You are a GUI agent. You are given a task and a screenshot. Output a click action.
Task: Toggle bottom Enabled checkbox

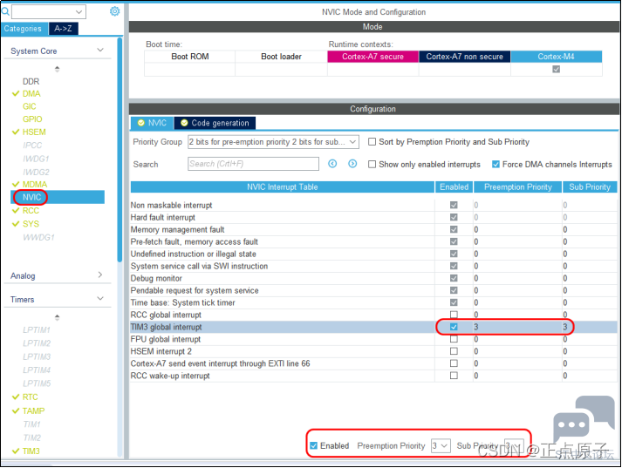click(x=313, y=446)
